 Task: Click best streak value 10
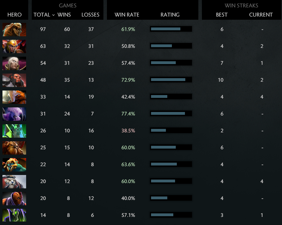click(x=221, y=80)
